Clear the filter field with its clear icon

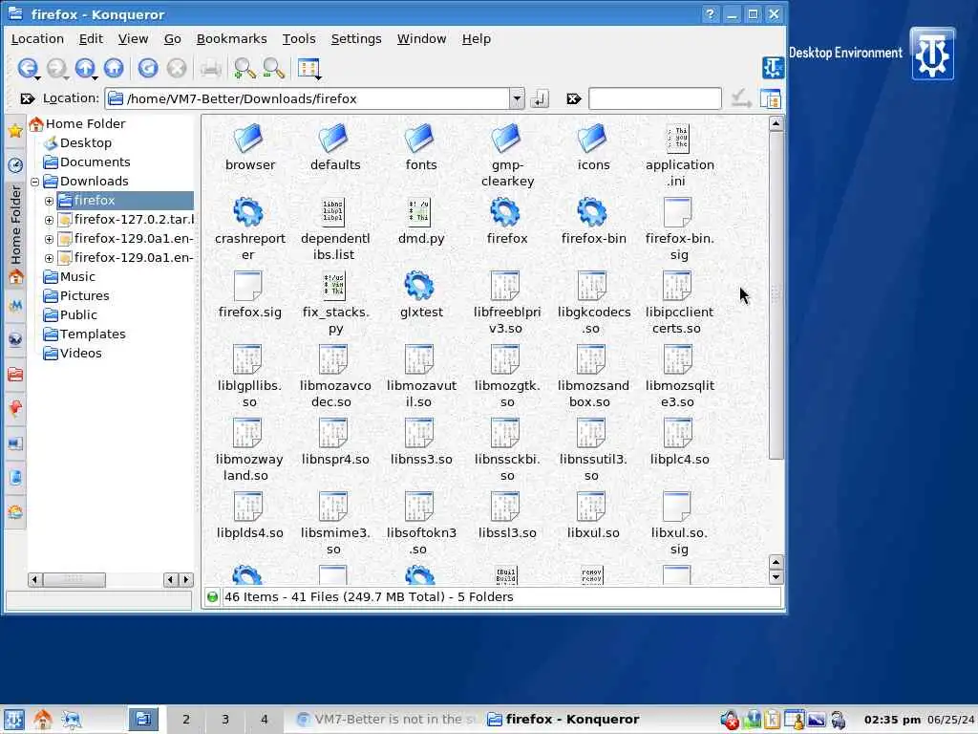(x=574, y=98)
